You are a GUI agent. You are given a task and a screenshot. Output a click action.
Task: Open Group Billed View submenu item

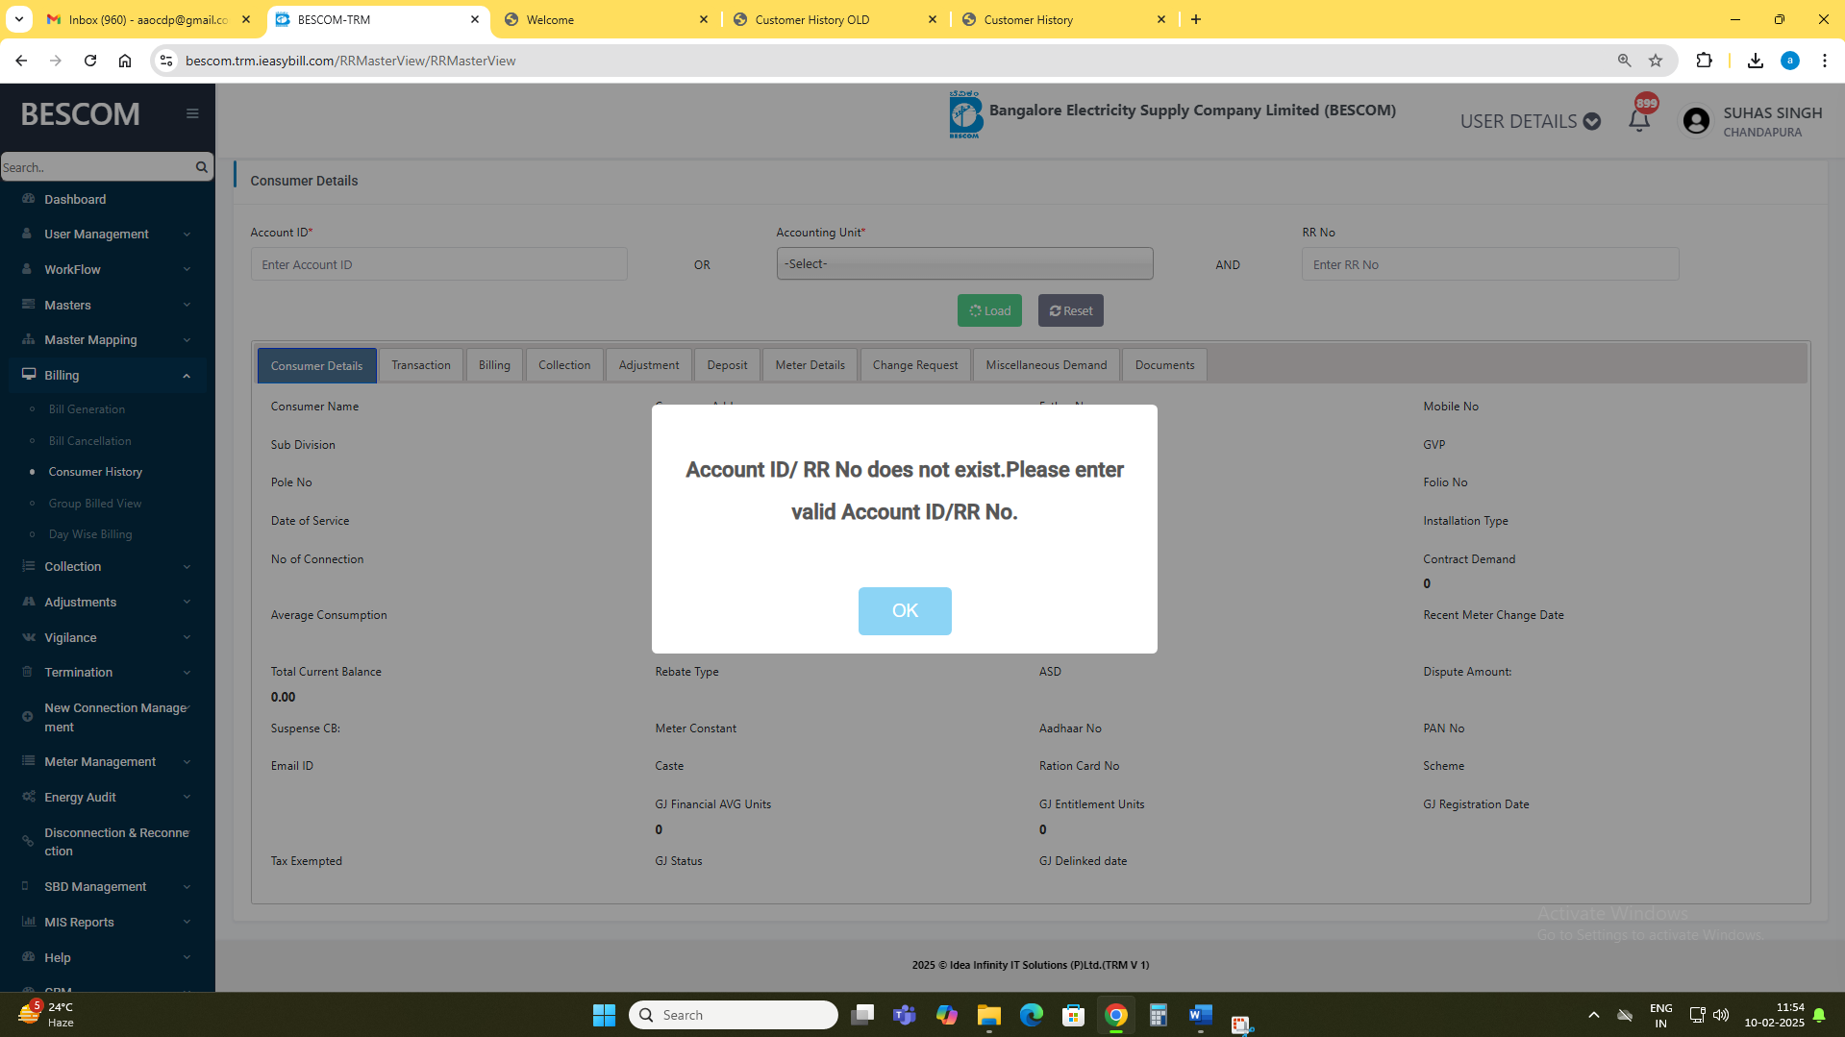point(94,504)
